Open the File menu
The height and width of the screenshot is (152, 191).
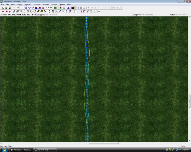[2, 4]
